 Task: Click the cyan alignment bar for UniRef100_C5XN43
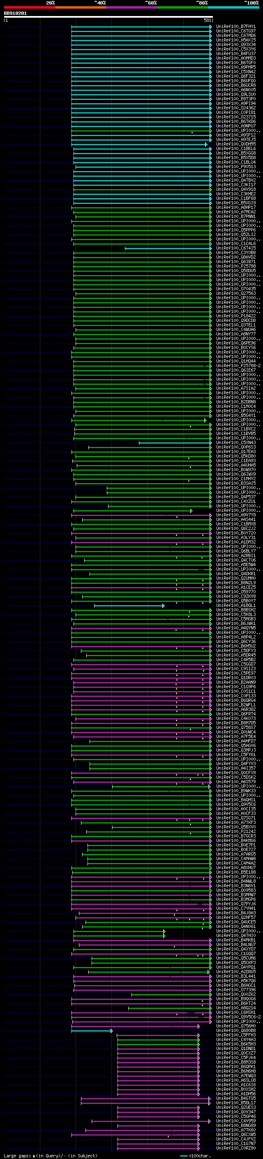point(175,443)
